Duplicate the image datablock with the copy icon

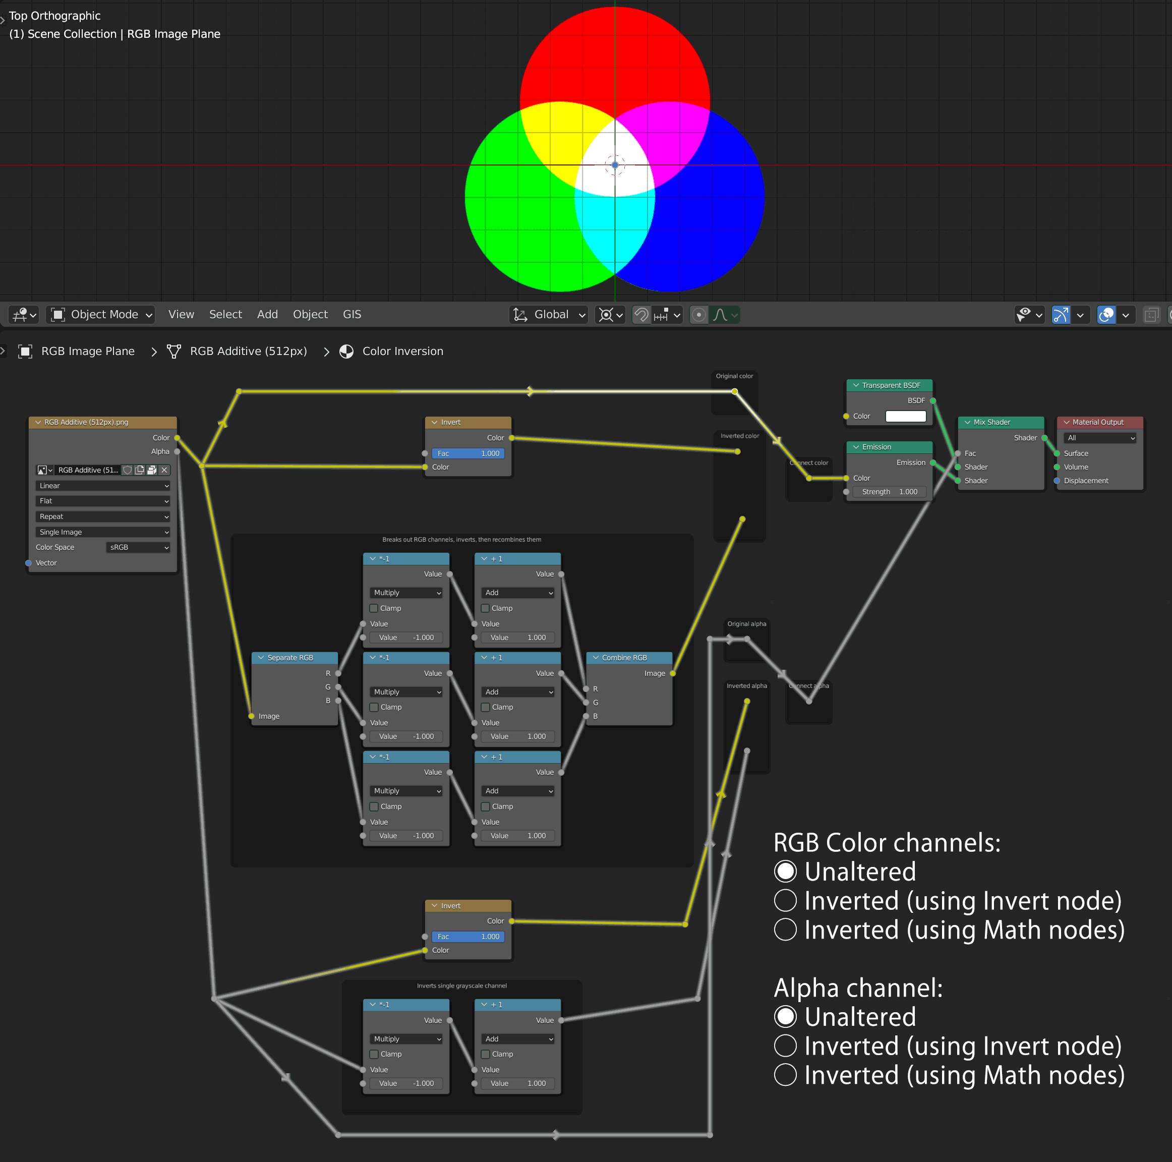(140, 470)
